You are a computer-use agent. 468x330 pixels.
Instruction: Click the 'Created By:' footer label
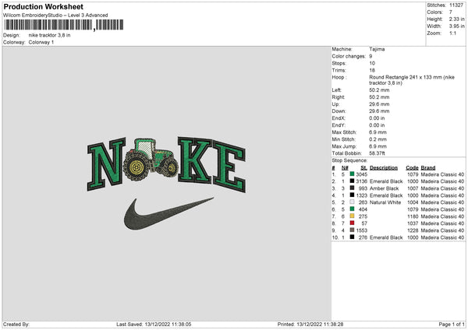click(x=16, y=324)
